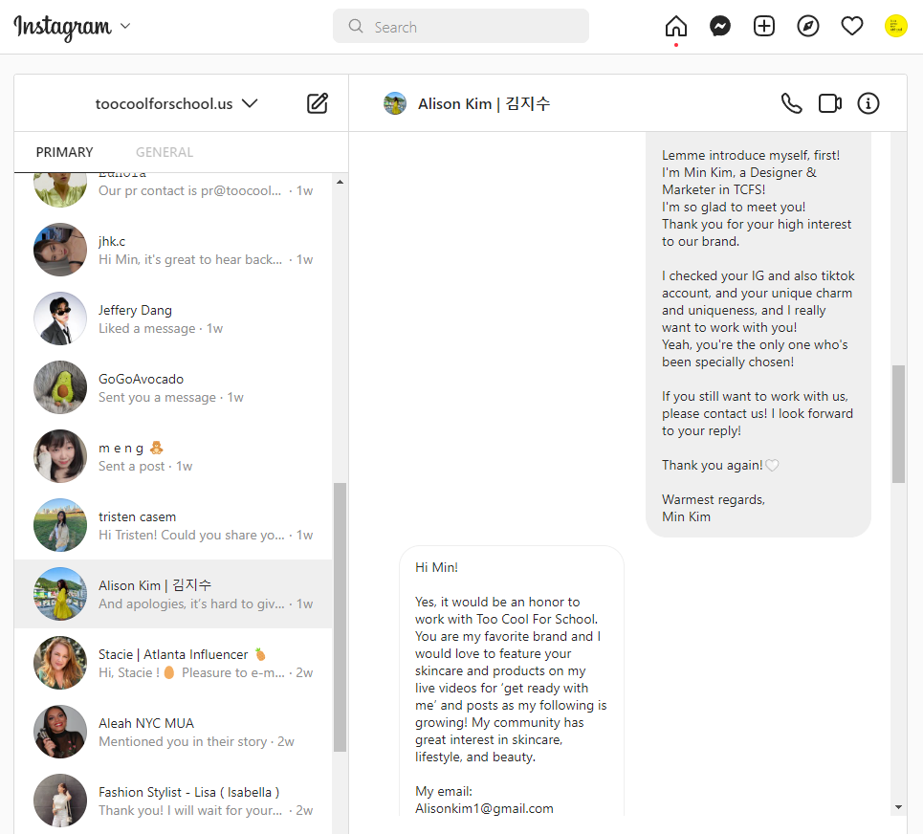Open the Messenger direct inbox icon
This screenshot has height=834, width=923.
720,26
